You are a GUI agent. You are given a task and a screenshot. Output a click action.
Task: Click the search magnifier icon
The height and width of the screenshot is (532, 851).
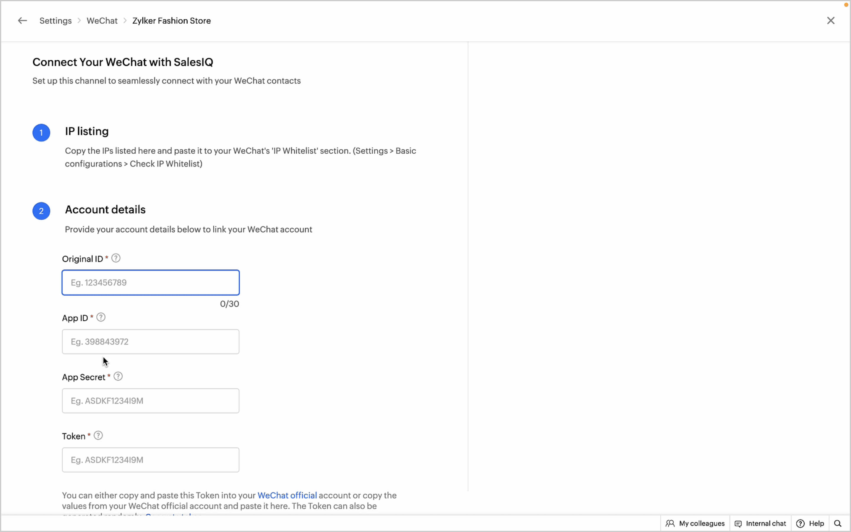[x=838, y=523]
